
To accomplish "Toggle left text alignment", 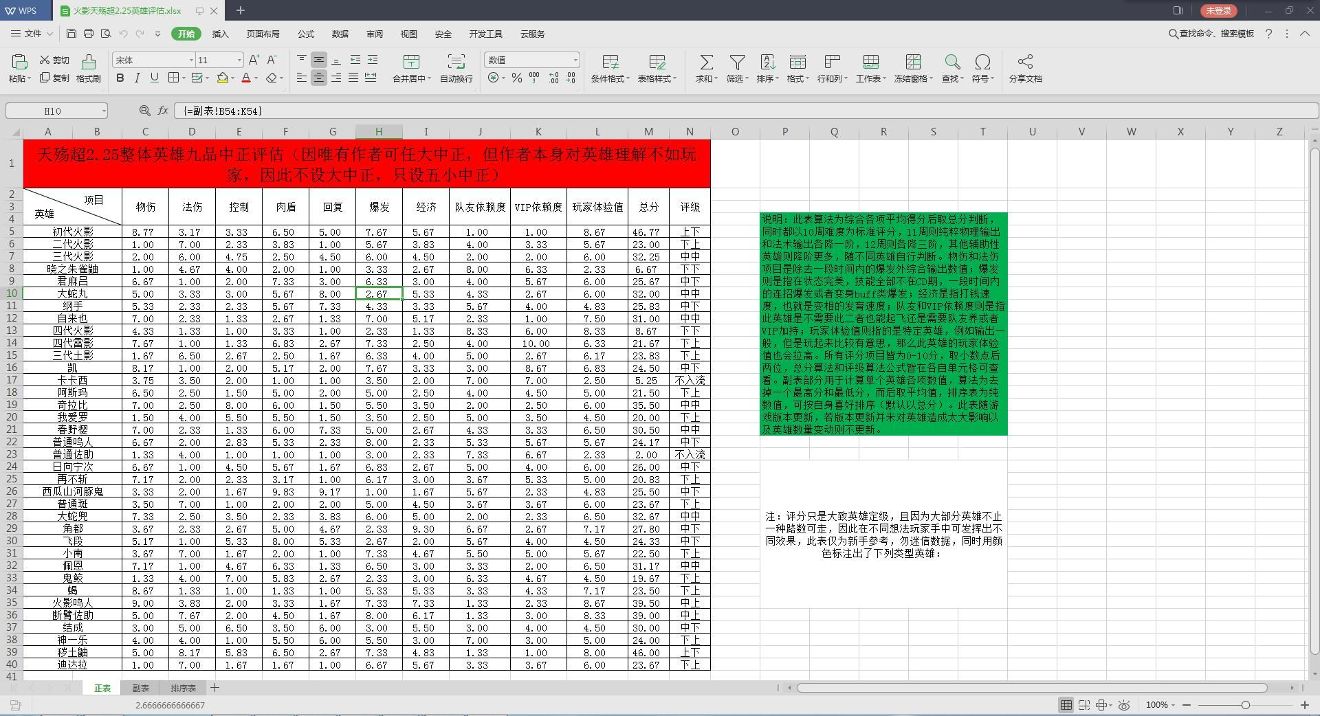I will 302,78.
